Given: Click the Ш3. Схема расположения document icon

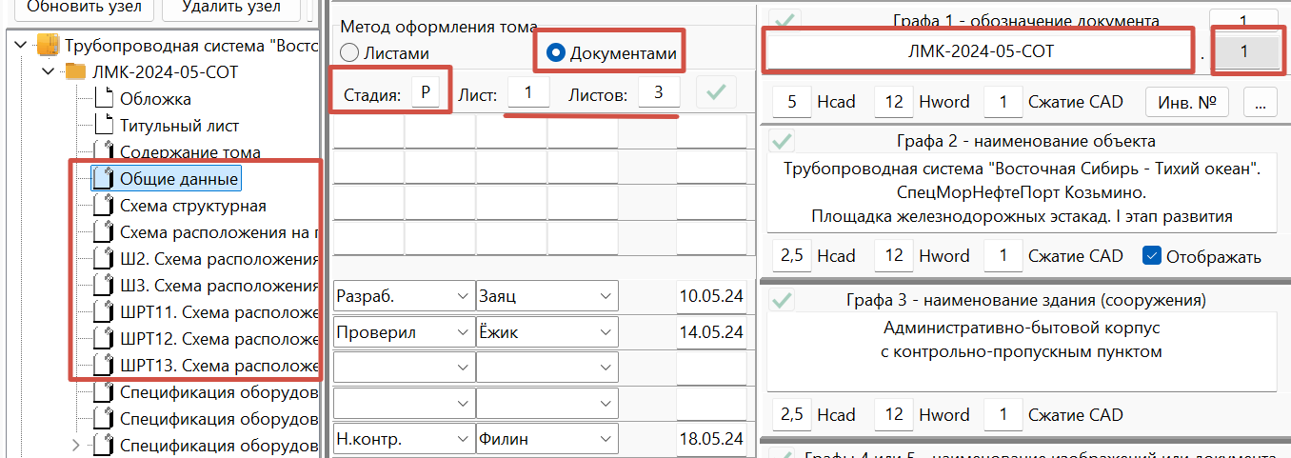Looking at the screenshot, I should click(x=103, y=285).
